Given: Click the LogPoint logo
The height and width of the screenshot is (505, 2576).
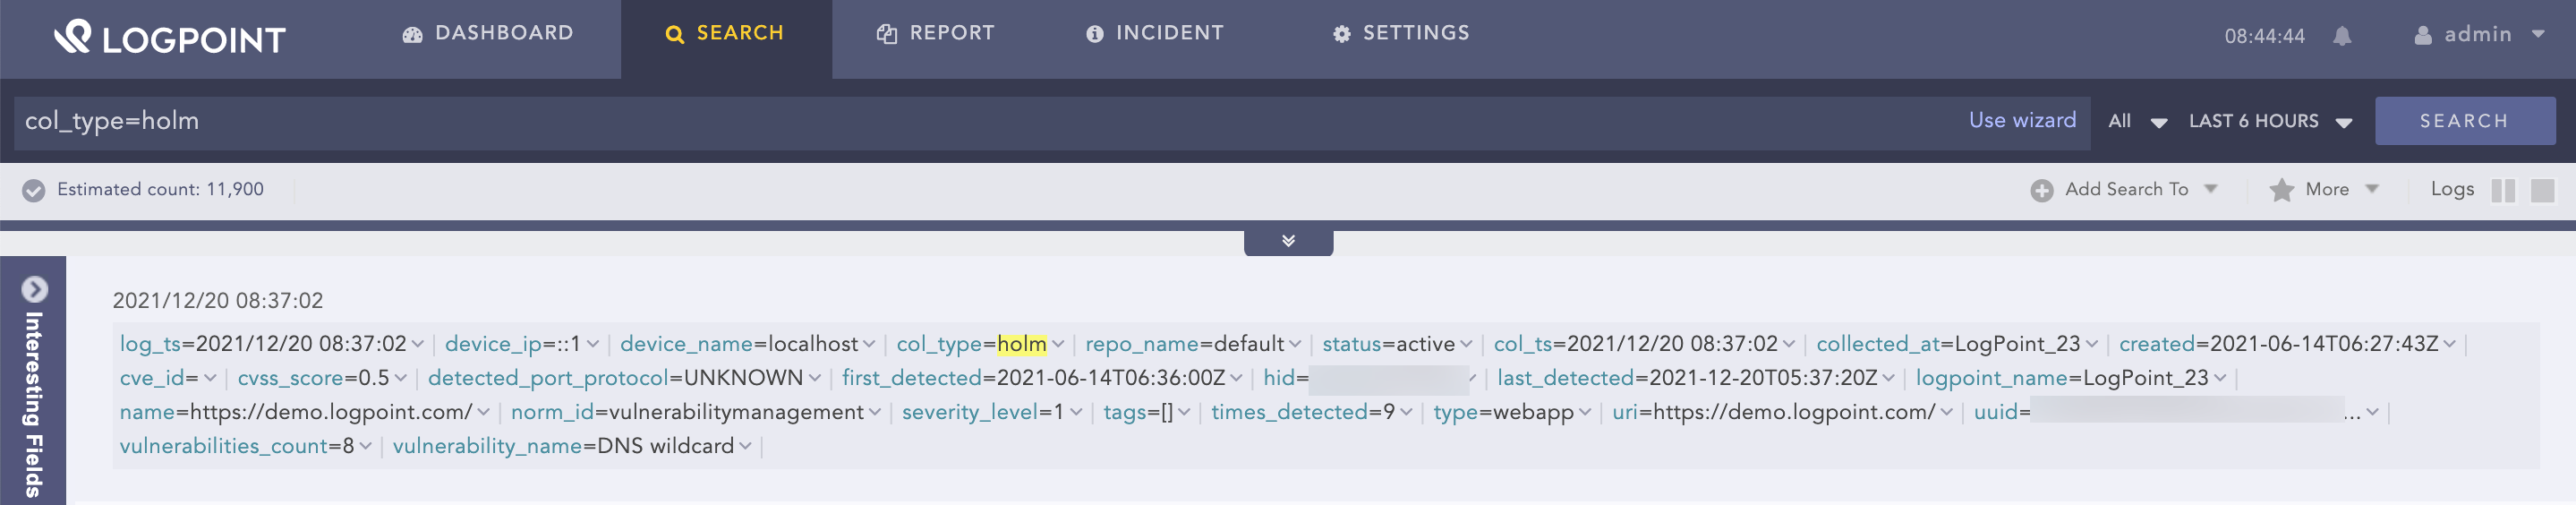Looking at the screenshot, I should coord(169,38).
